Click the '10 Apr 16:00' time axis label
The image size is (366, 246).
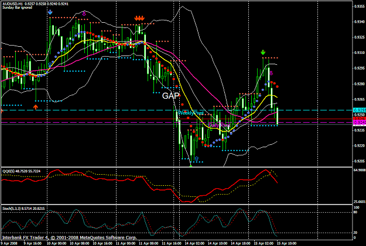(103, 244)
